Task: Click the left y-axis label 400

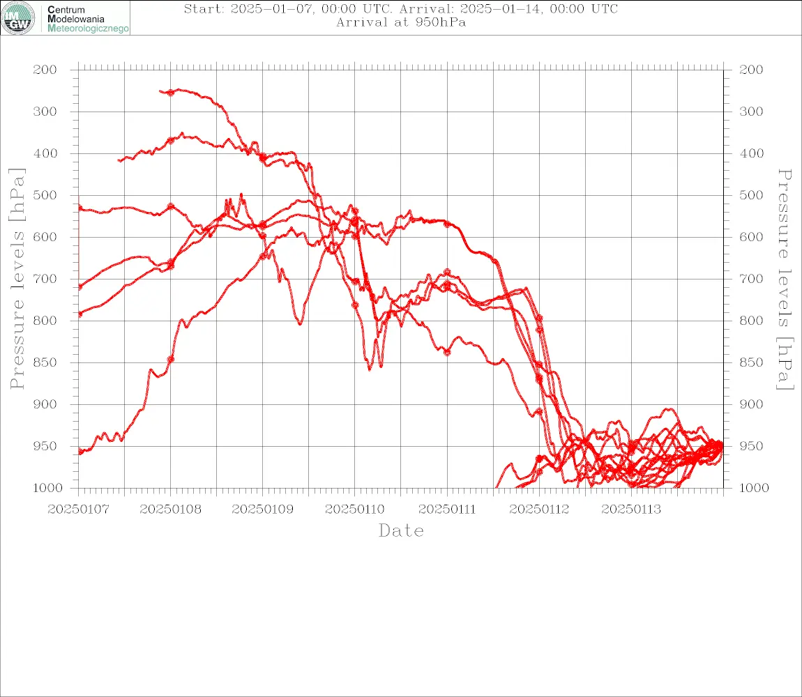Action: tap(45, 153)
